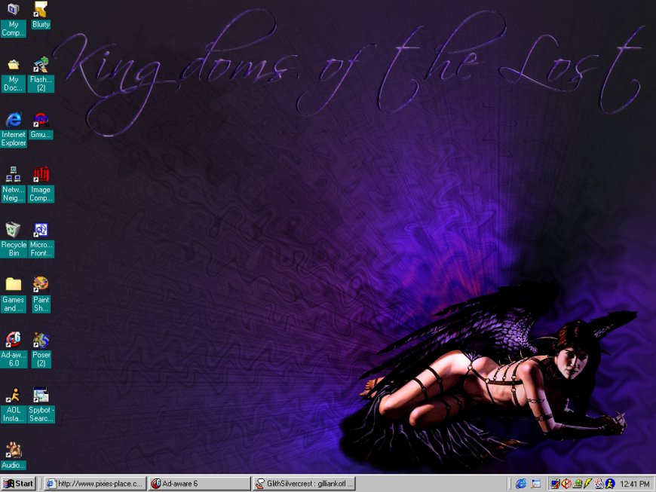Viewport: 656px width, 492px height.
Task: Launch the Microsoft FrontPage desktop shortcut
Action: tap(41, 230)
